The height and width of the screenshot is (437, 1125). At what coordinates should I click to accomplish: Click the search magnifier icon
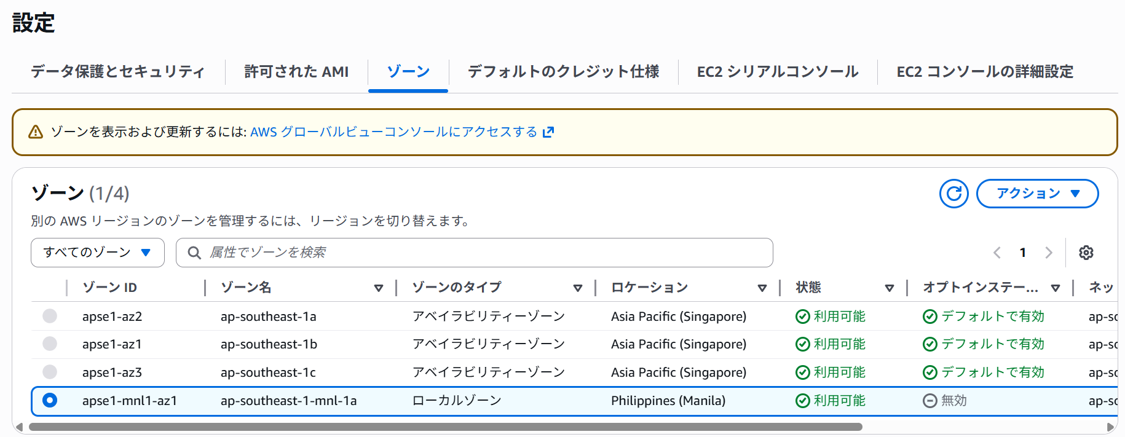[x=194, y=253]
